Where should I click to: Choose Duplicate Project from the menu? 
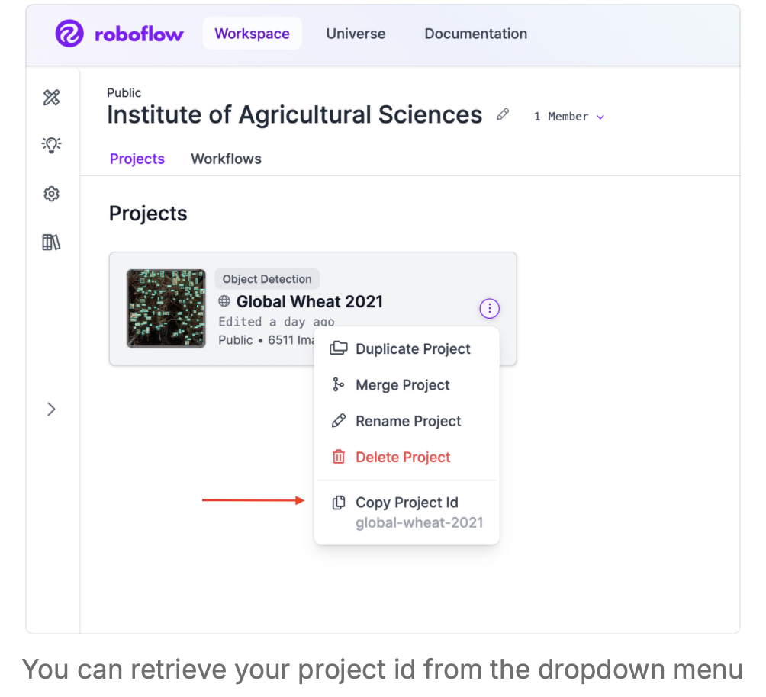click(x=413, y=348)
